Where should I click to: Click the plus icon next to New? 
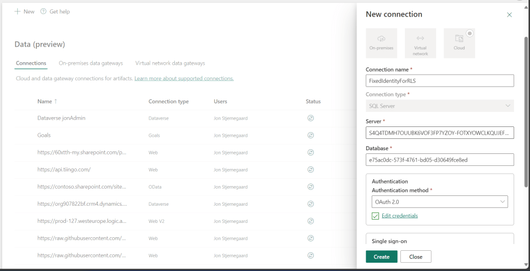(x=18, y=11)
